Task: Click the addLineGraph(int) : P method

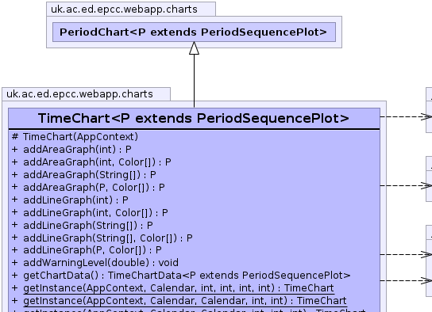Action: [x=70, y=200]
